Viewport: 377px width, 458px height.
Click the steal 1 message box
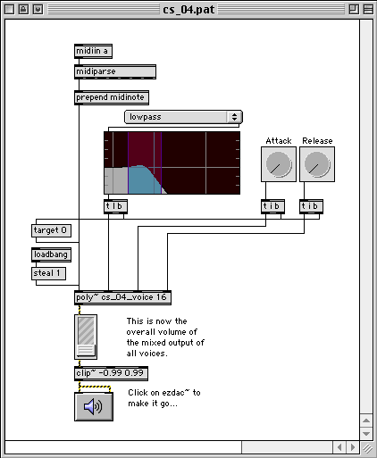coord(48,273)
